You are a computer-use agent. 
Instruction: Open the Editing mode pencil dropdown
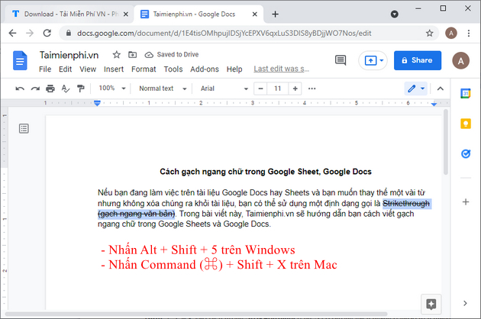(415, 89)
